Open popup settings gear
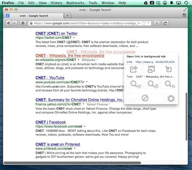 pos(171,99)
